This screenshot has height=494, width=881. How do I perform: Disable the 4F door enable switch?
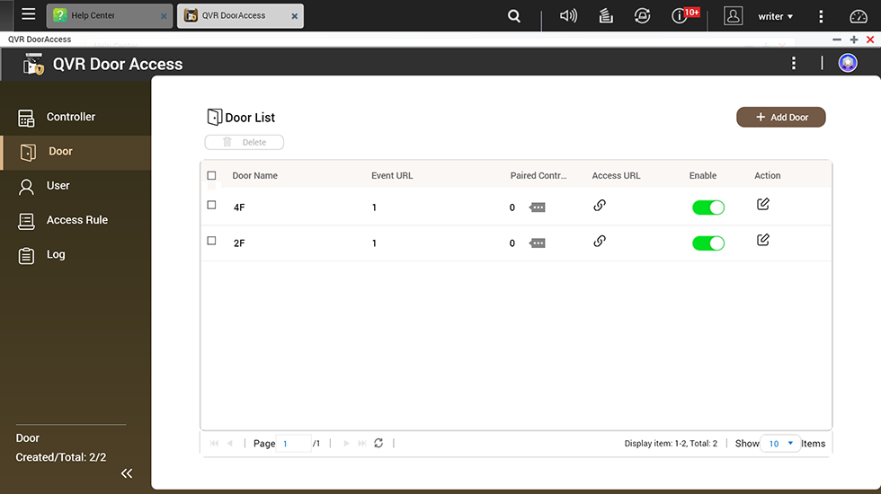point(707,207)
